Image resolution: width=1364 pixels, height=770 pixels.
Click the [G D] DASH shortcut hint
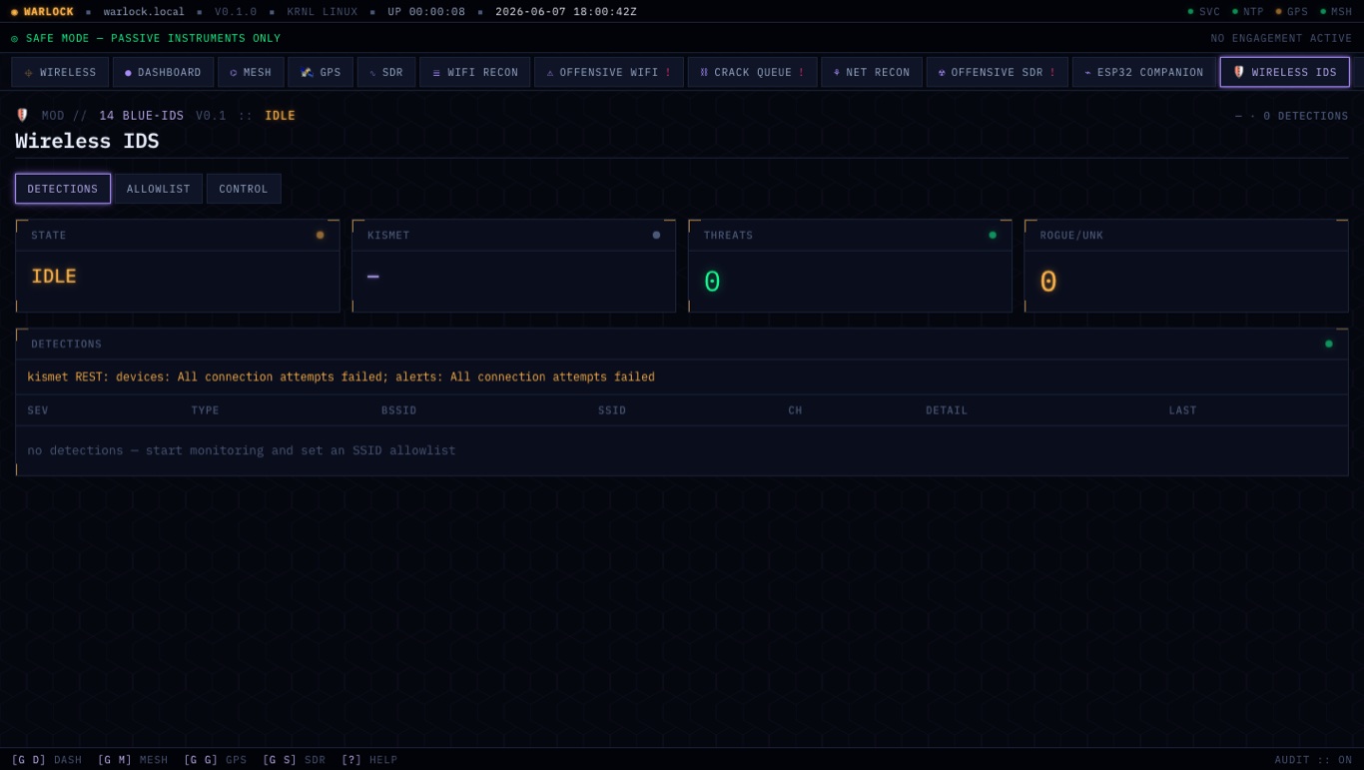(47, 760)
